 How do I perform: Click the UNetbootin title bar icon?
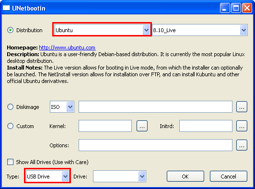coord(6,8)
